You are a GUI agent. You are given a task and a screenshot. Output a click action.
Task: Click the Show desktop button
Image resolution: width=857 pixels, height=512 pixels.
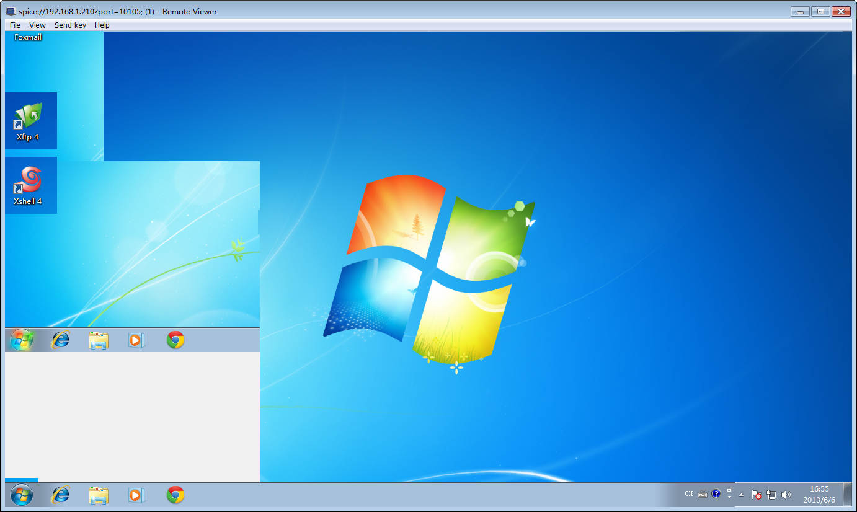pos(848,495)
